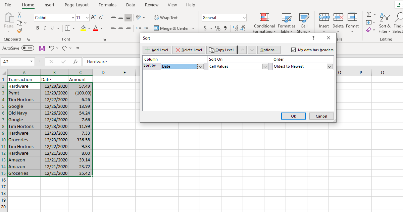This screenshot has height=212, width=403.
Task: Click Copy Level in Sort dialog
Action: [x=221, y=50]
